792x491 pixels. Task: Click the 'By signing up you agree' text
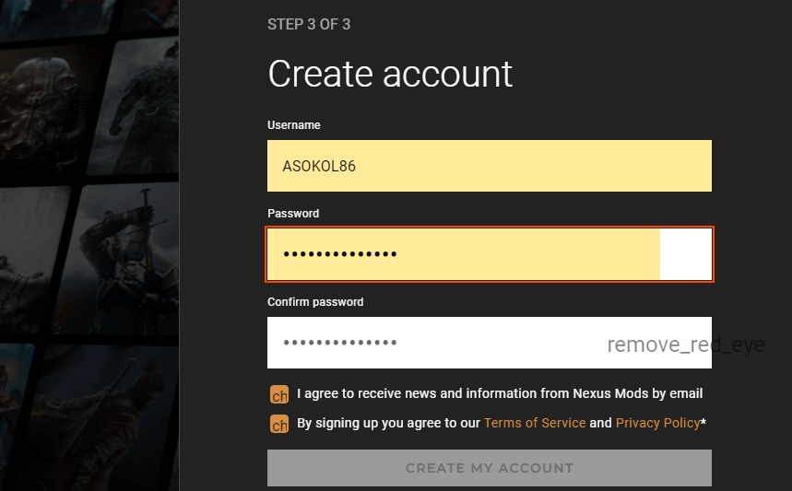click(388, 423)
